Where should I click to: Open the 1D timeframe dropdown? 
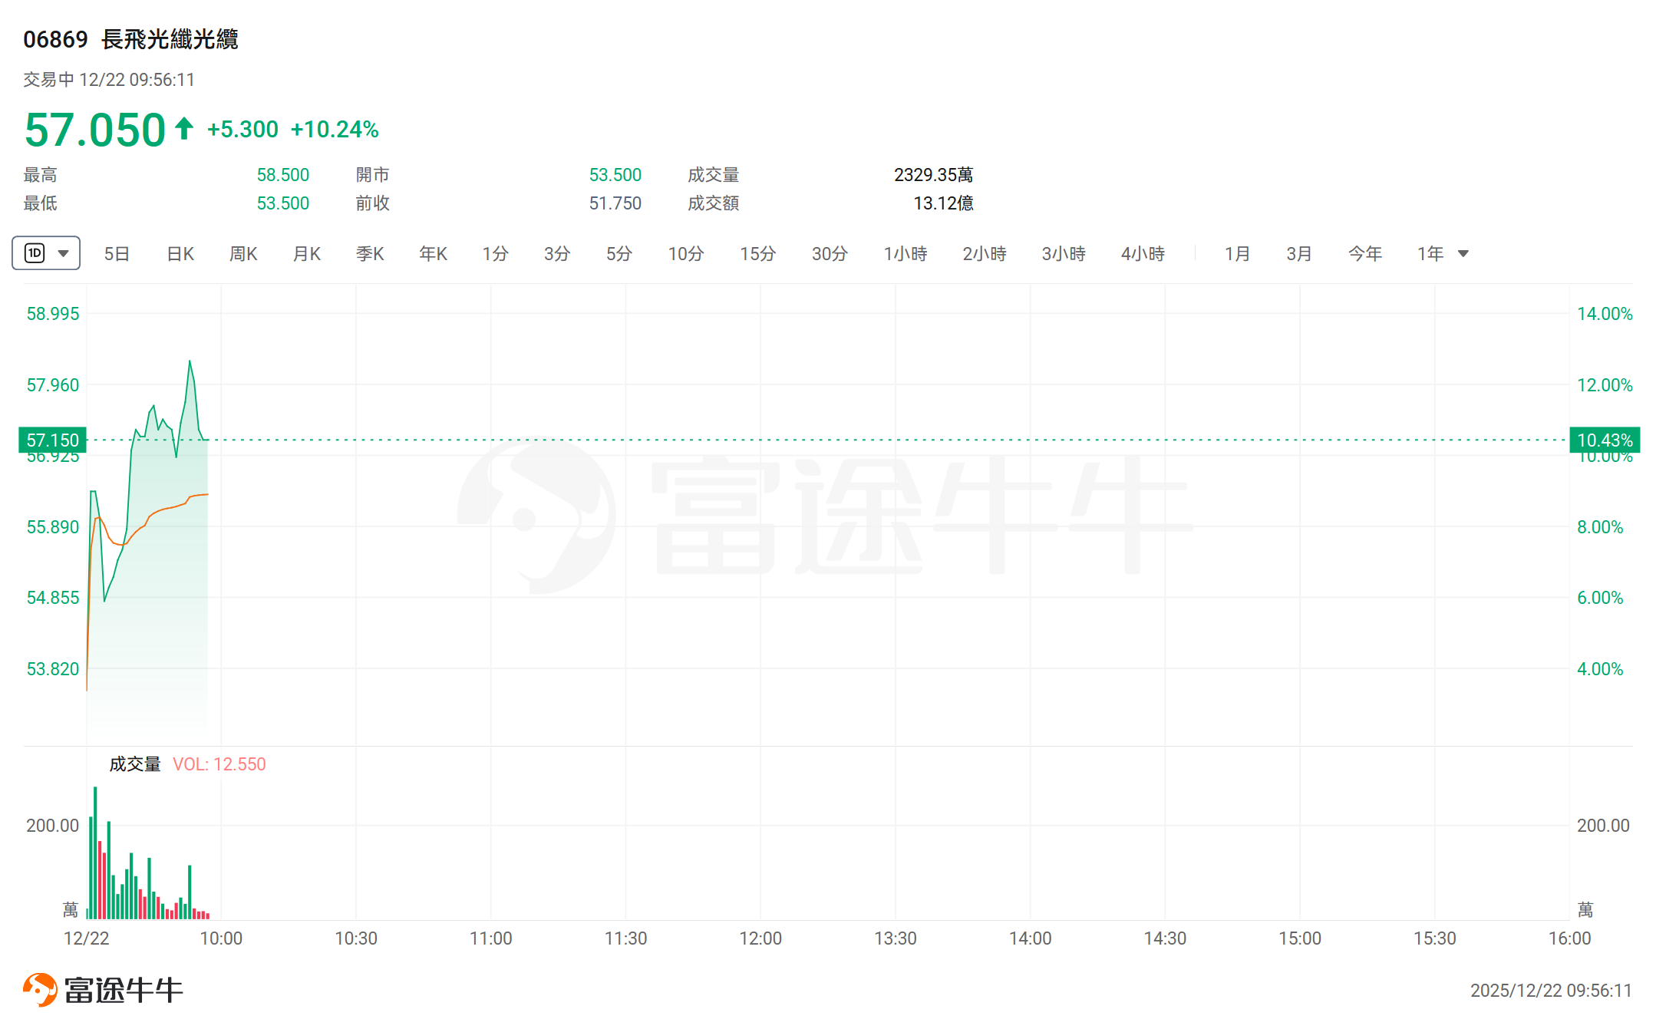(x=46, y=253)
